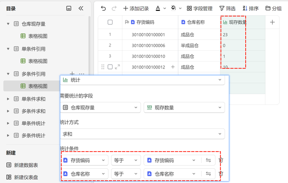Open the font color dropdown arrow
The height and width of the screenshot is (183, 288).
[x=165, y=9]
